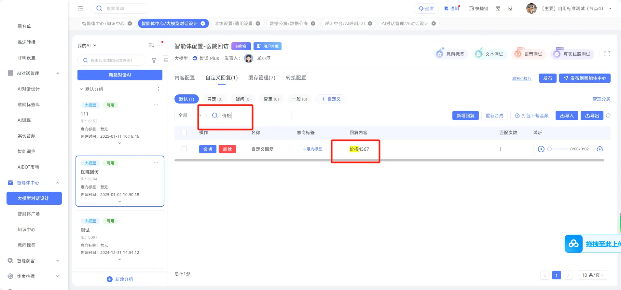This screenshot has height=290, width=621.
Task: Collapse the 默认分组 group
Action: (x=81, y=89)
